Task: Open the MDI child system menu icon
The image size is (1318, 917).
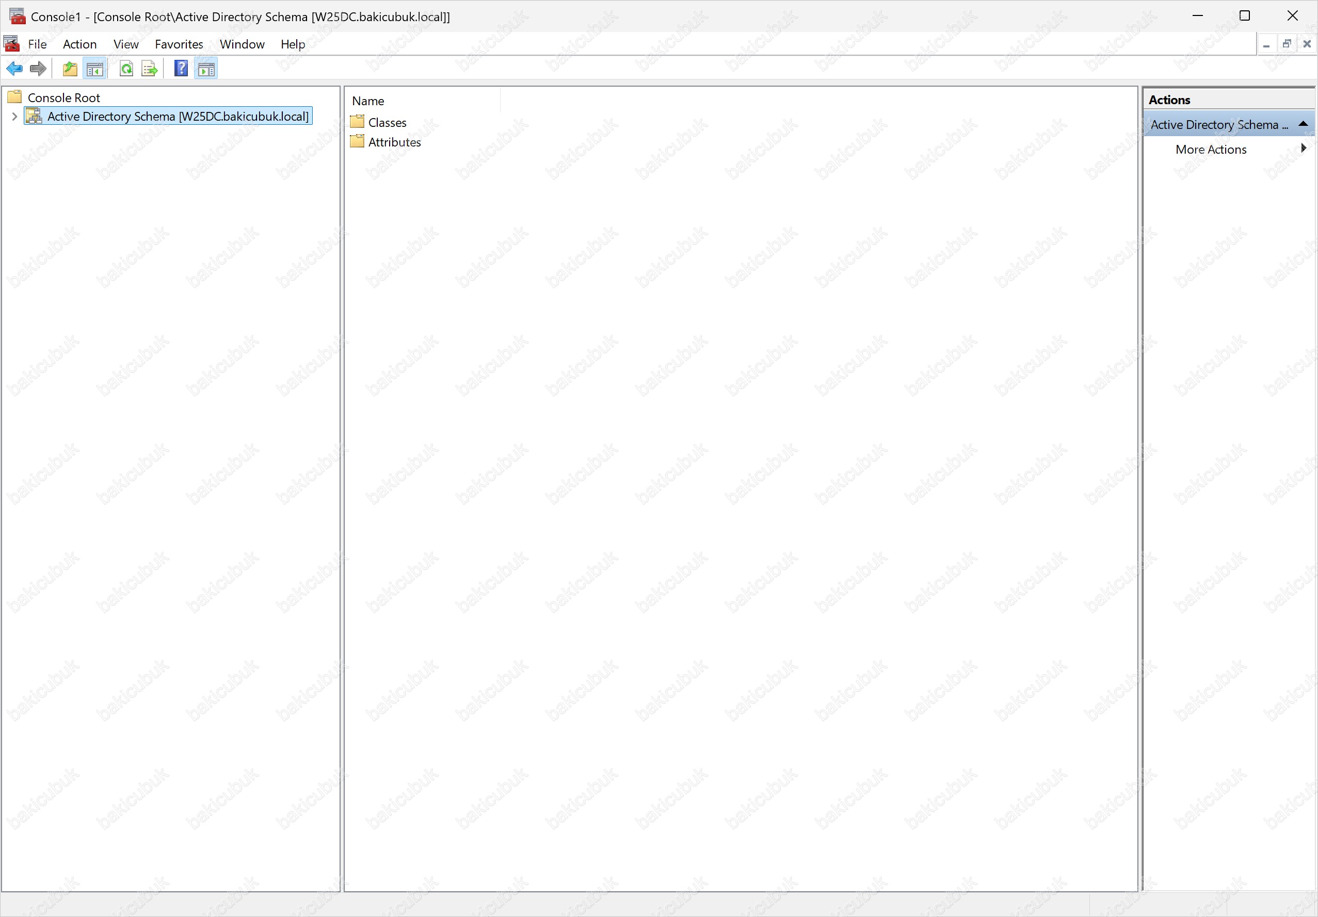Action: 11,44
